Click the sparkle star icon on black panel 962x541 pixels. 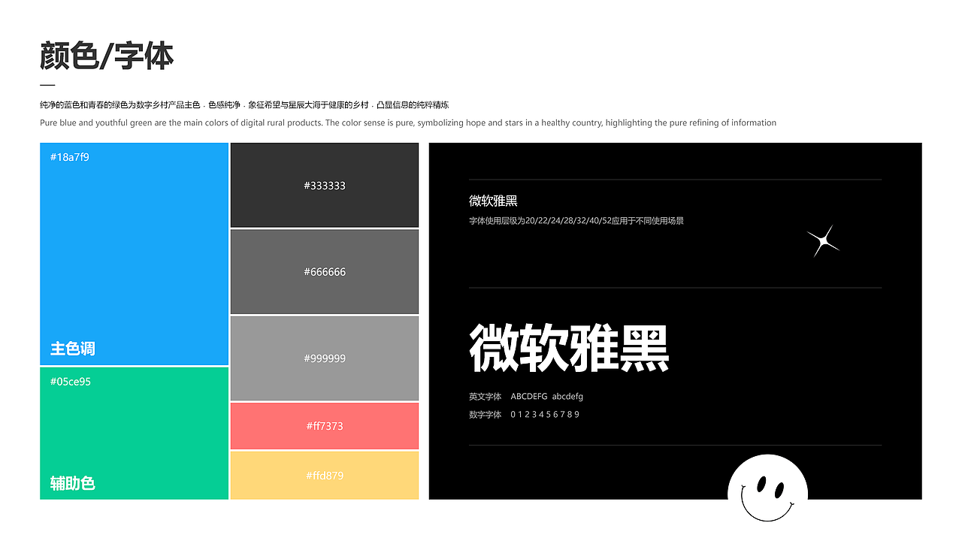pos(824,240)
